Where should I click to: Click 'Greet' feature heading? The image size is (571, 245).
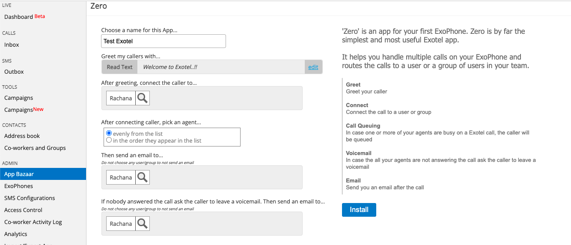point(353,85)
